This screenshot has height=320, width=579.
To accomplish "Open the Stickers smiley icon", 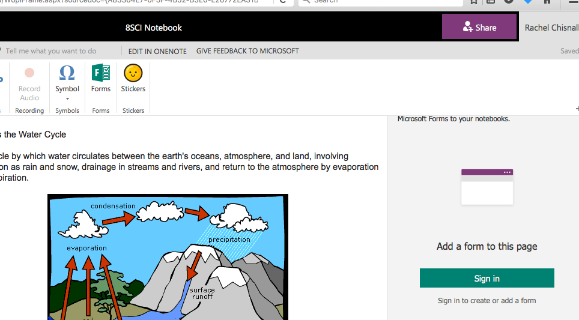I will pyautogui.click(x=133, y=73).
